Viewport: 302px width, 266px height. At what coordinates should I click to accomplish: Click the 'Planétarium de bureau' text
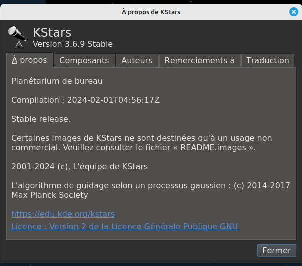pyautogui.click(x=57, y=81)
